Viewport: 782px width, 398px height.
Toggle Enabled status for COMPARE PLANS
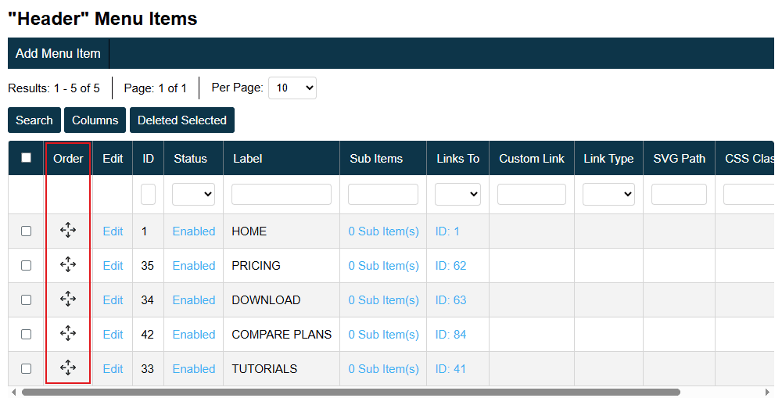click(x=193, y=335)
